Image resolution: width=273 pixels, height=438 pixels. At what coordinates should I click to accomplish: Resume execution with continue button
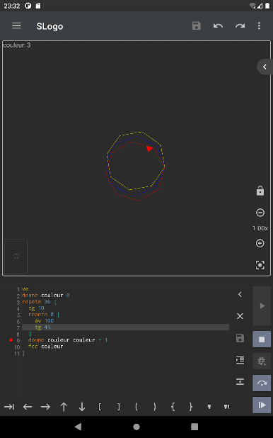[x=262, y=405]
